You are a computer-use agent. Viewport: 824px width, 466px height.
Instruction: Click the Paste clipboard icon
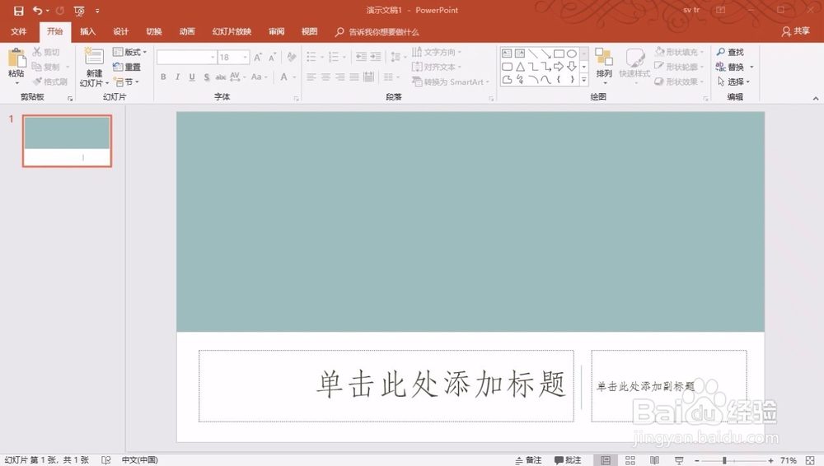(16, 58)
